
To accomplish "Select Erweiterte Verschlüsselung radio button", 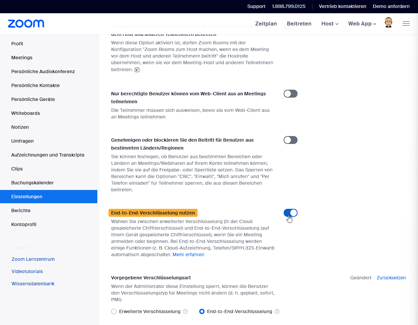I will (114, 311).
